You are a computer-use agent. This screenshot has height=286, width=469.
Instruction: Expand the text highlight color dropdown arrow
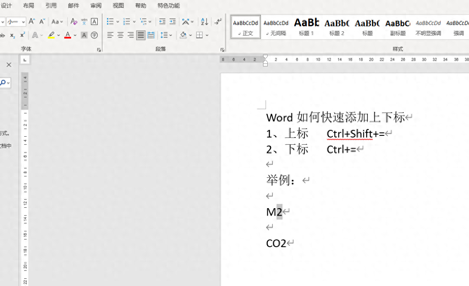pos(59,35)
